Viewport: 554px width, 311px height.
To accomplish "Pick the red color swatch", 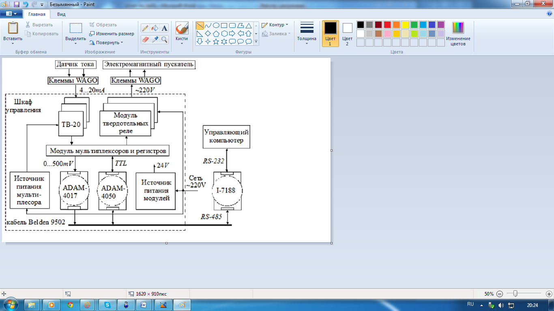I will tap(387, 25).
